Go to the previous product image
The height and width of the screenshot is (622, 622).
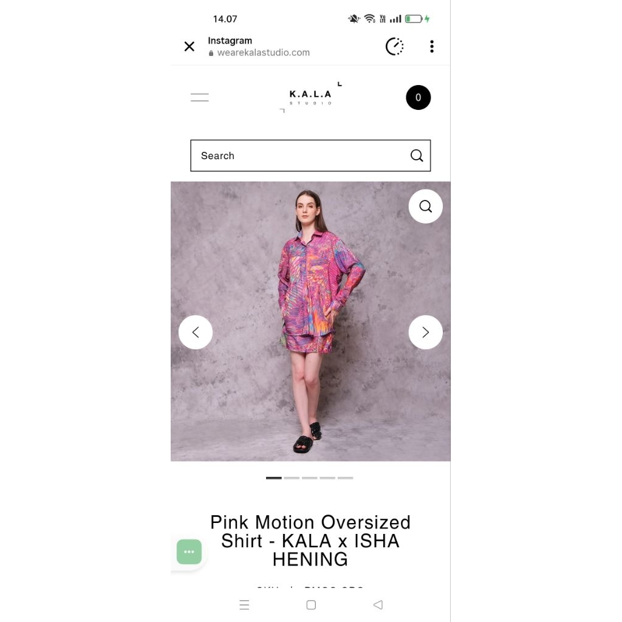coord(196,332)
